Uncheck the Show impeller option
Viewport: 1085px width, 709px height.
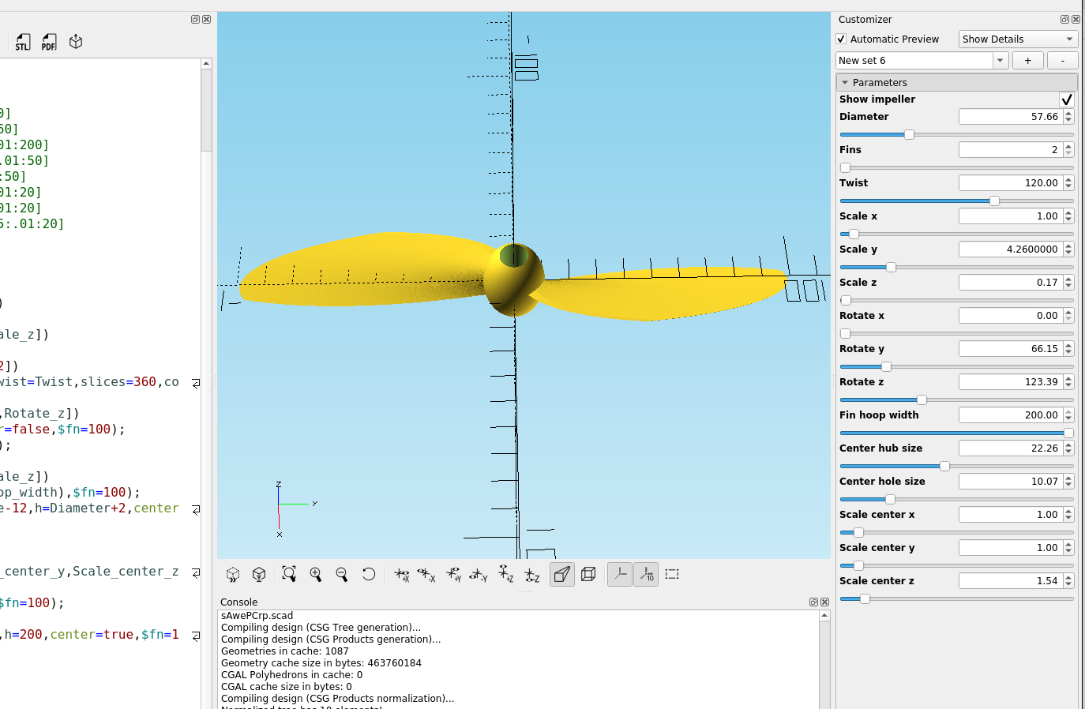1067,99
